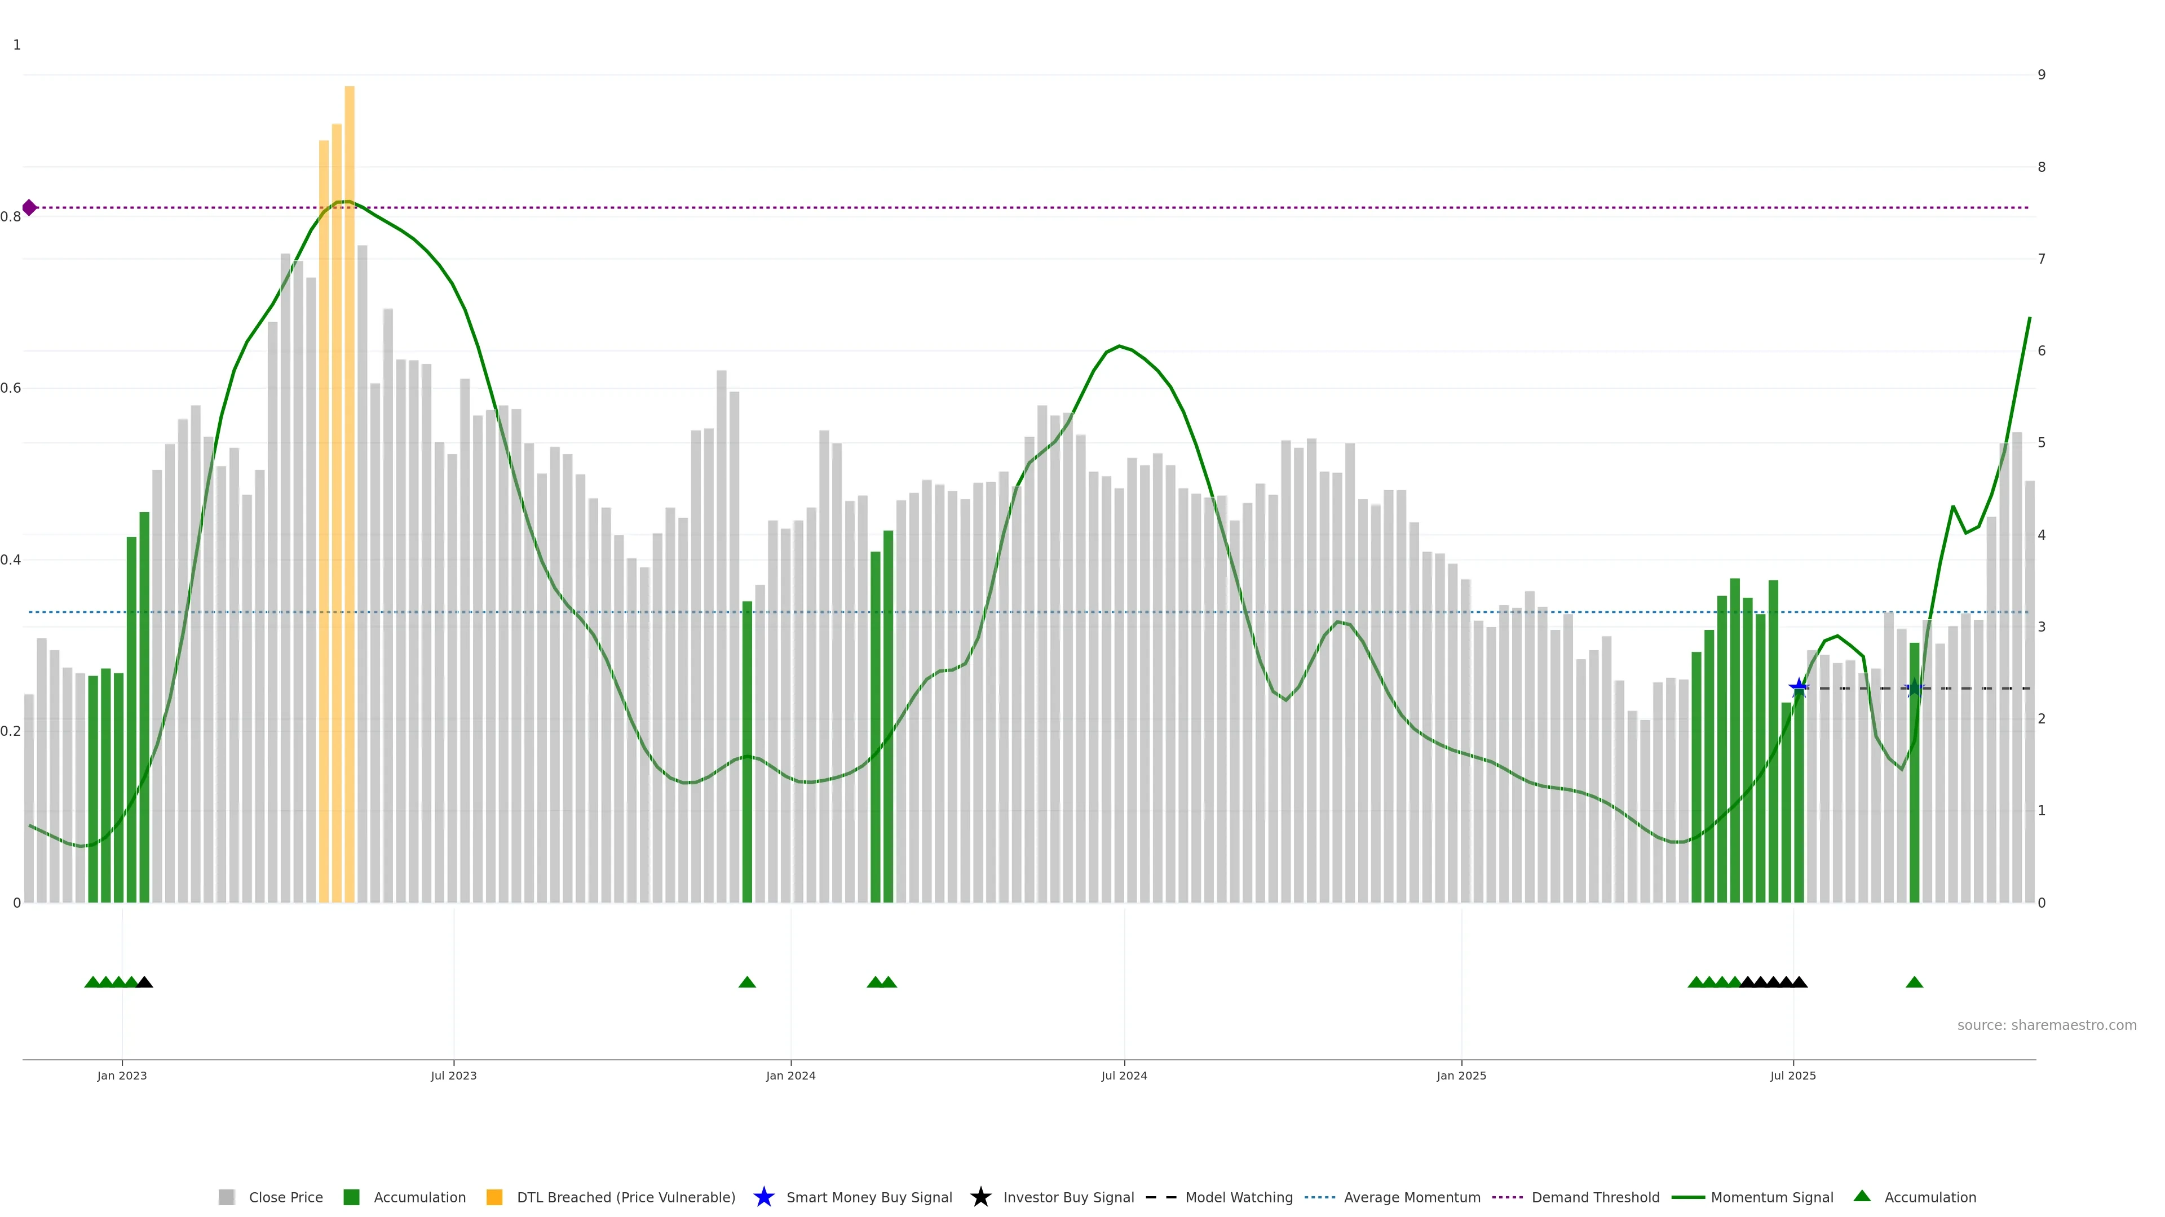
Task: Click the Jul 2023 axis label
Action: tap(454, 1076)
